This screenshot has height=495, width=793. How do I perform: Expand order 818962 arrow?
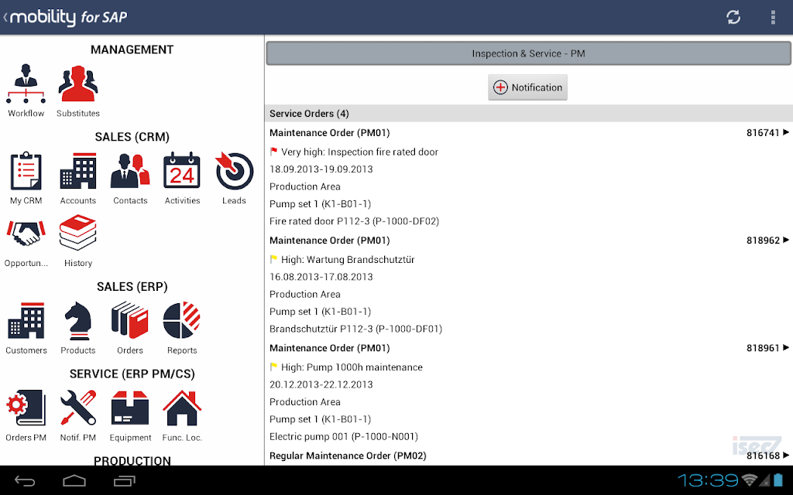786,240
